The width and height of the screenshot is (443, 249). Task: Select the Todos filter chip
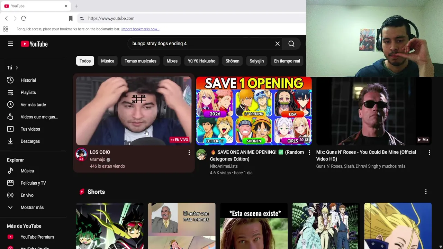[x=85, y=61]
